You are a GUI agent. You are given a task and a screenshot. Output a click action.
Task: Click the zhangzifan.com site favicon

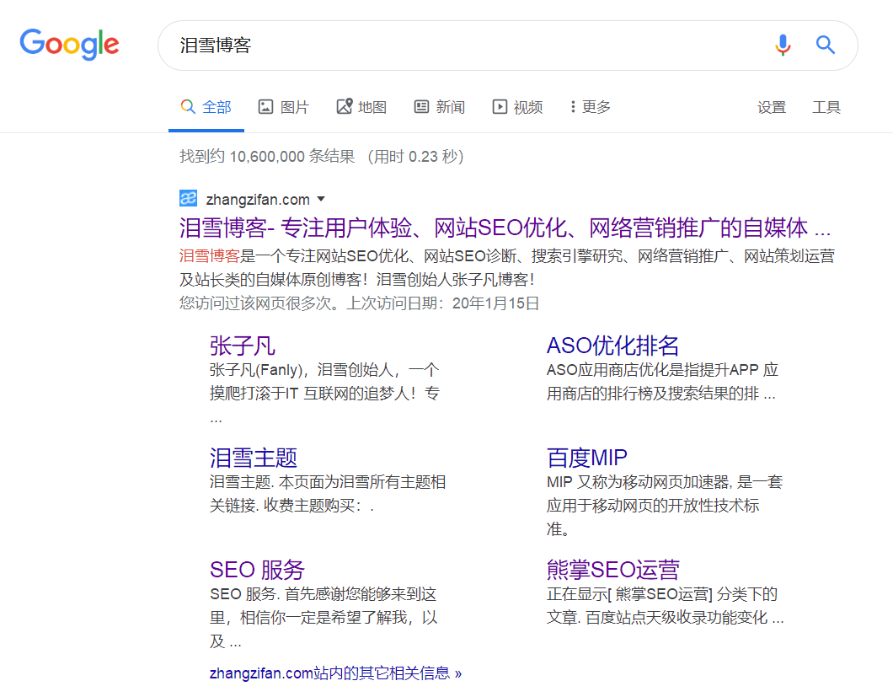tap(188, 198)
